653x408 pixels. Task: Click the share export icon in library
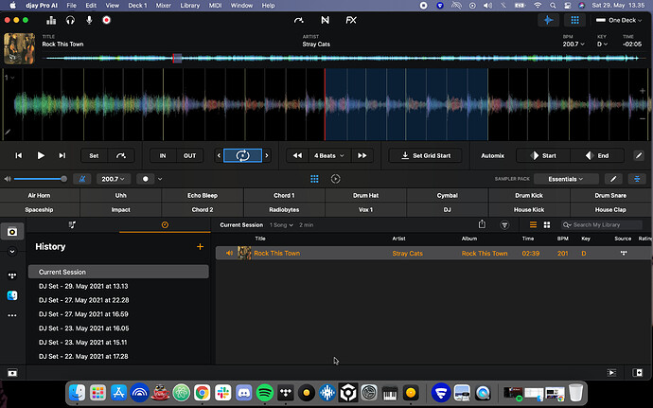(x=482, y=224)
